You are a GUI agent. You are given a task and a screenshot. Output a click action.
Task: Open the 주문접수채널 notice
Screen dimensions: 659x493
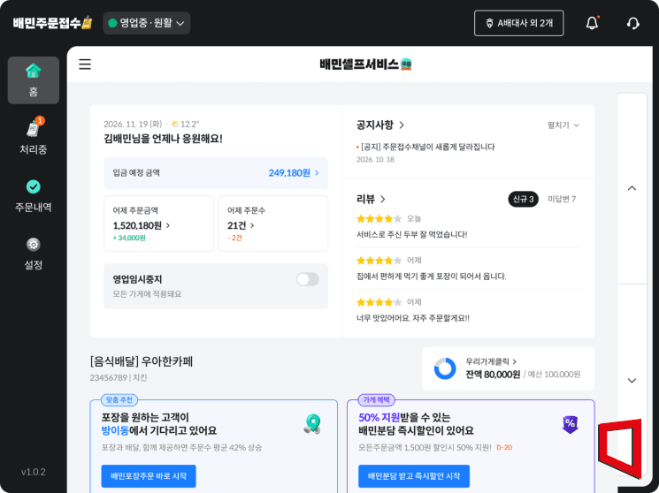tap(425, 147)
